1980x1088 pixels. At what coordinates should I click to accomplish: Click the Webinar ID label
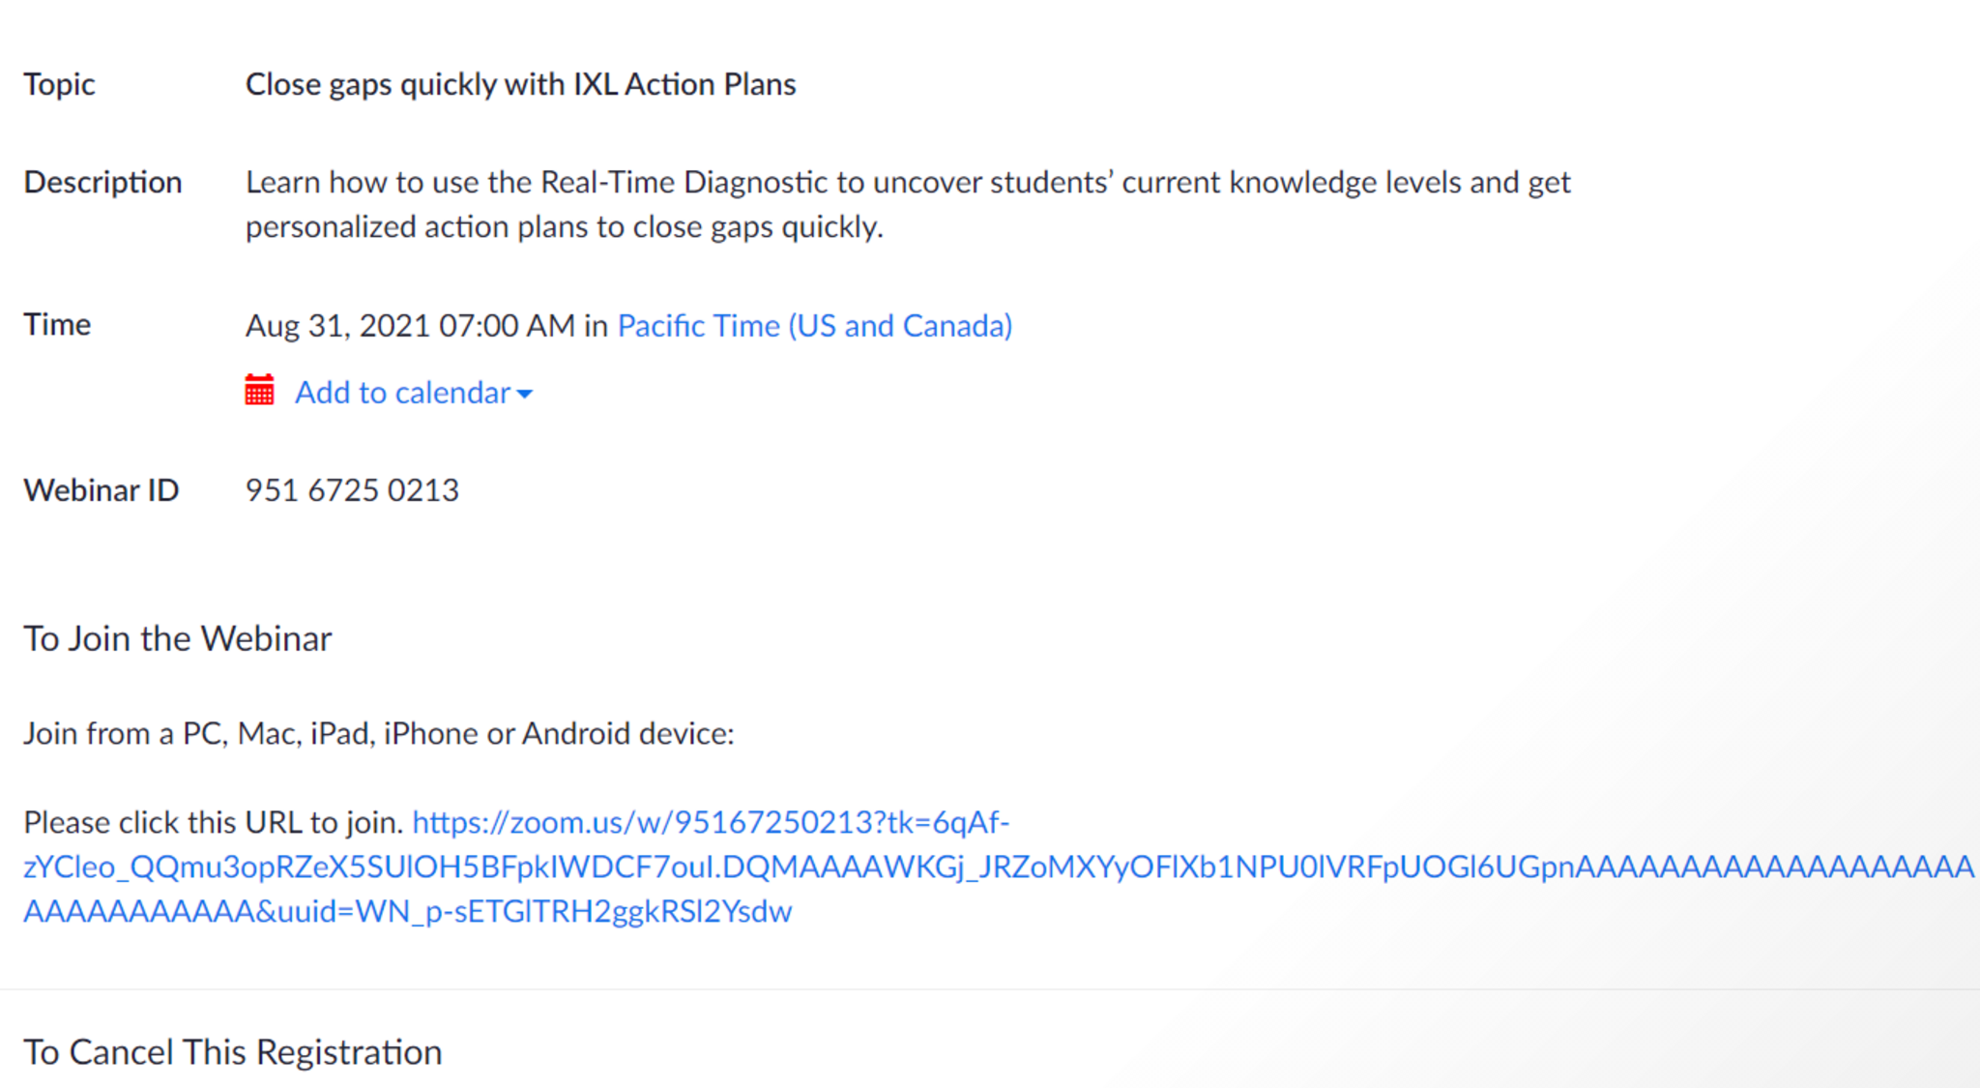pyautogui.click(x=101, y=490)
